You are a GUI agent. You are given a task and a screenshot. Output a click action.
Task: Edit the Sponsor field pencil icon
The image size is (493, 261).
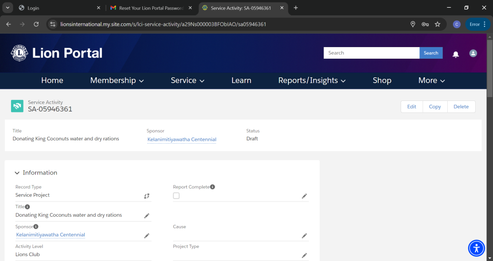146,236
